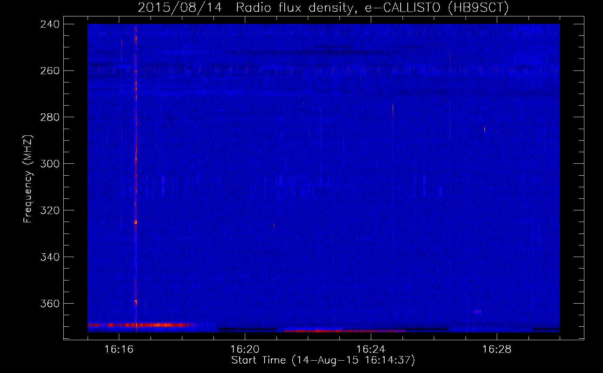603x373 pixels.
Task: Click the 280 frequency tick label
Action: click(50, 117)
